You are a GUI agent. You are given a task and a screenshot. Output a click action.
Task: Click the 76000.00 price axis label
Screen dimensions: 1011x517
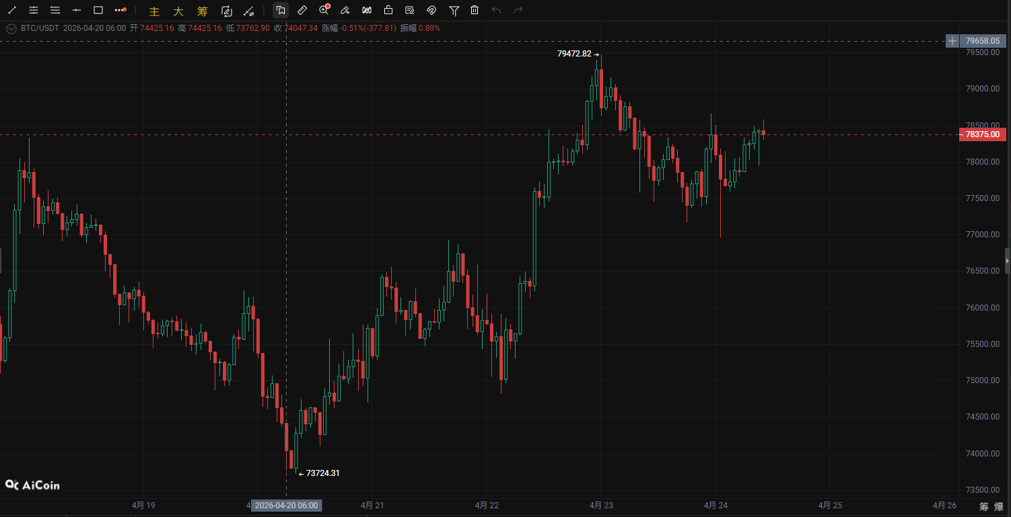(x=983, y=308)
